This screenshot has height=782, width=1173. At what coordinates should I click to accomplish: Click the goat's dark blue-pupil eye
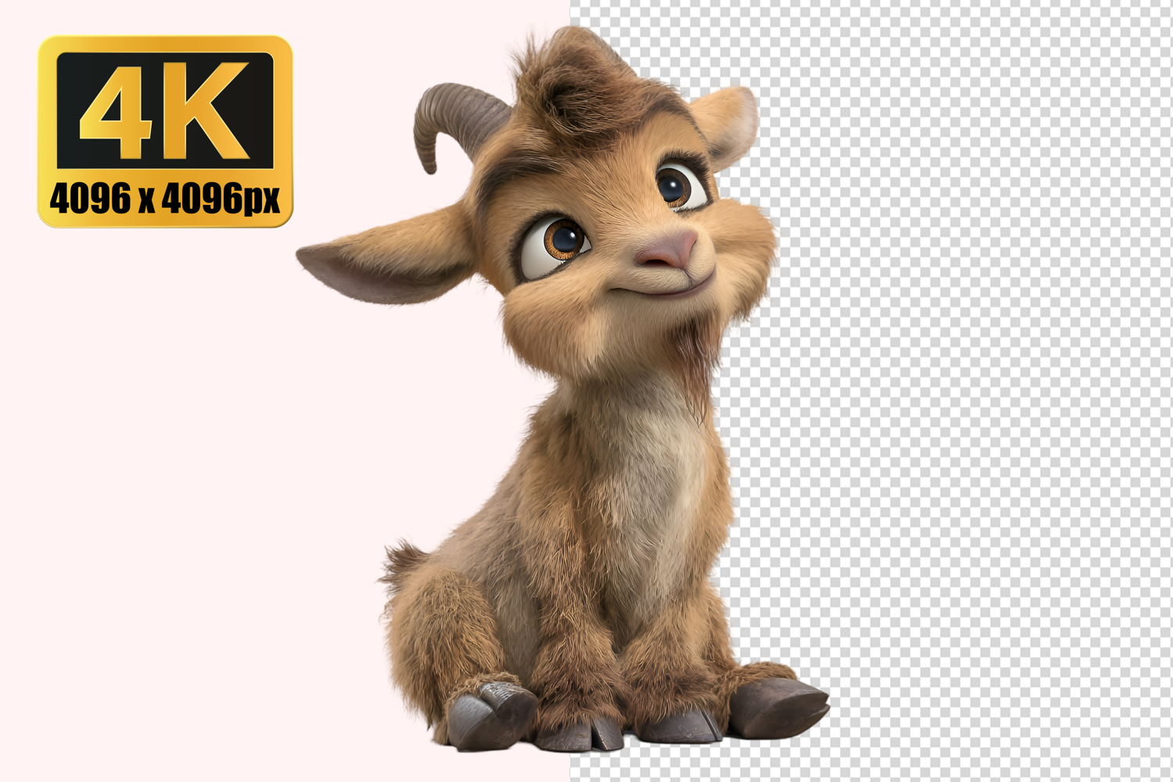point(679,185)
